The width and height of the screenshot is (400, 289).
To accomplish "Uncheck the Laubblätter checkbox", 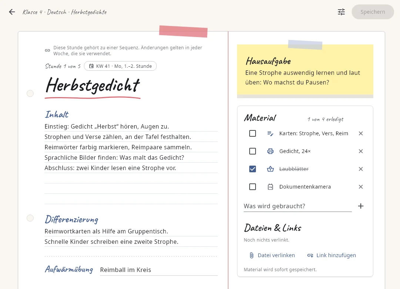I will tap(252, 169).
